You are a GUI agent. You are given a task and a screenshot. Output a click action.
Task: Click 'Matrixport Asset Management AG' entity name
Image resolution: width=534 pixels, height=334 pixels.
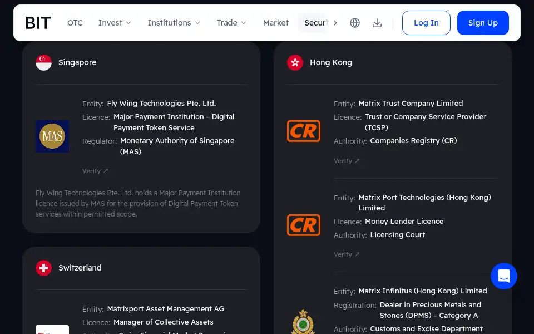coord(166,309)
